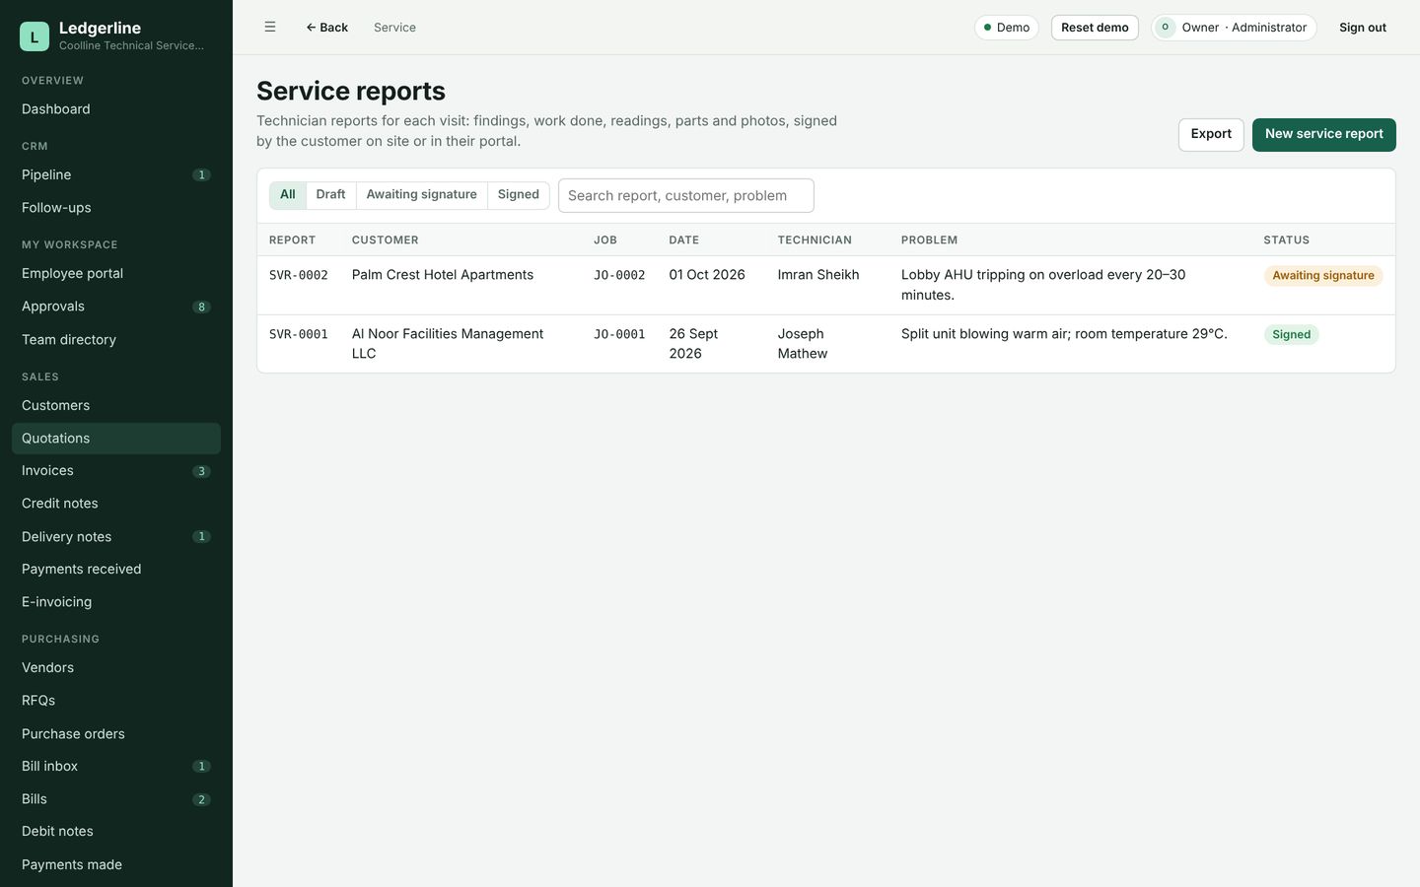This screenshot has height=887, width=1420.
Task: Open Bills in the sidebar
Action: (116, 799)
